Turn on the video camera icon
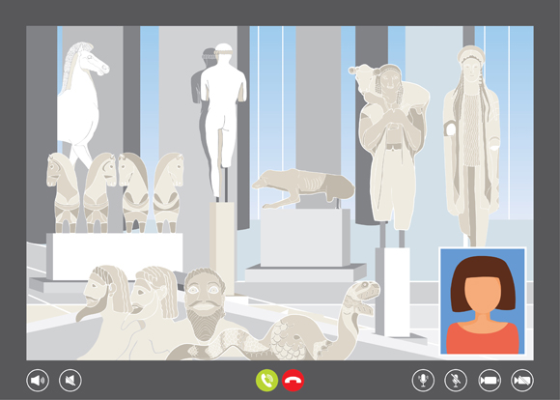The width and height of the screenshot is (560, 400). coord(490,381)
